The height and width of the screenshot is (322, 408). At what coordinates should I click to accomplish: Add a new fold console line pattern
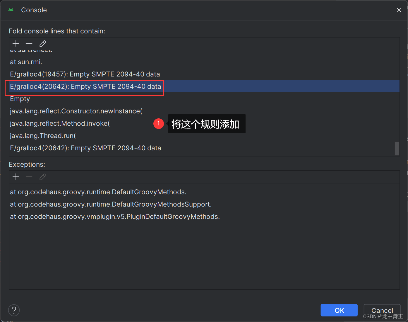pyautogui.click(x=16, y=44)
